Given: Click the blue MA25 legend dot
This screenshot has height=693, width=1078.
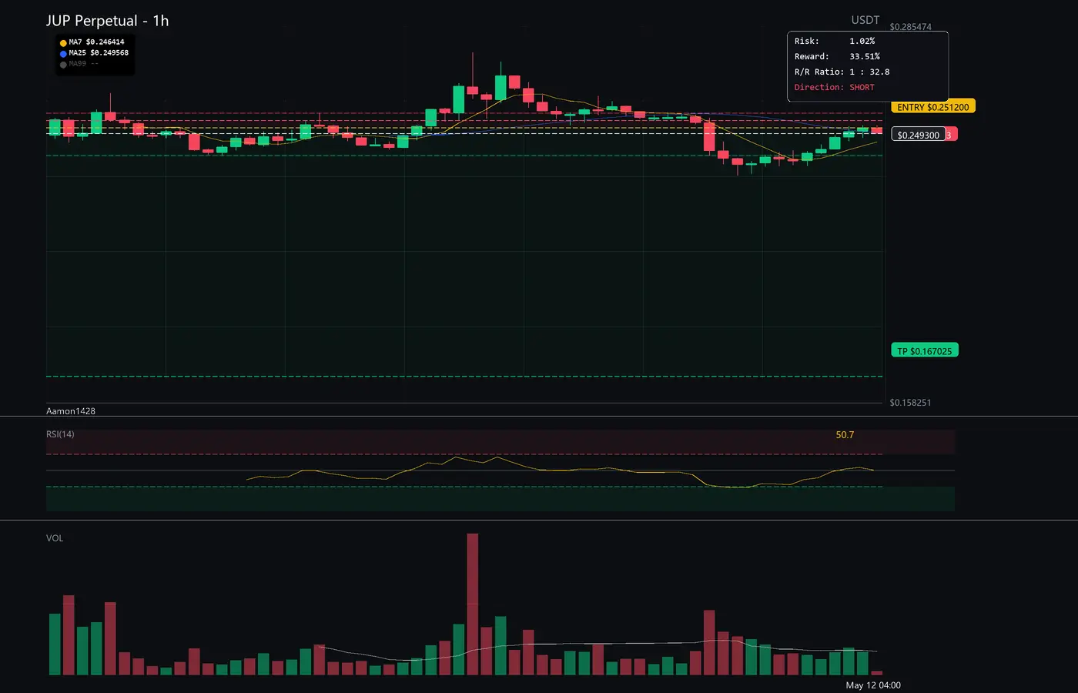Looking at the screenshot, I should [x=63, y=54].
